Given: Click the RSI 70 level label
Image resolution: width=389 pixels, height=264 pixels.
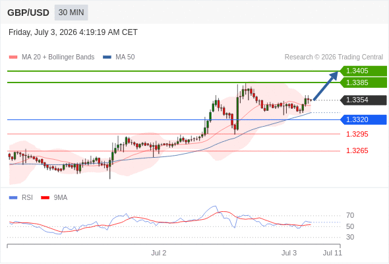Looking at the screenshot, I should [x=350, y=215].
